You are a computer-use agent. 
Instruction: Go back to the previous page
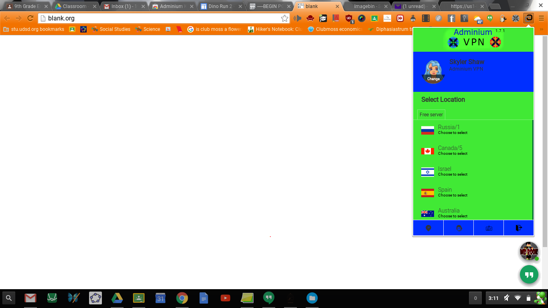7,18
